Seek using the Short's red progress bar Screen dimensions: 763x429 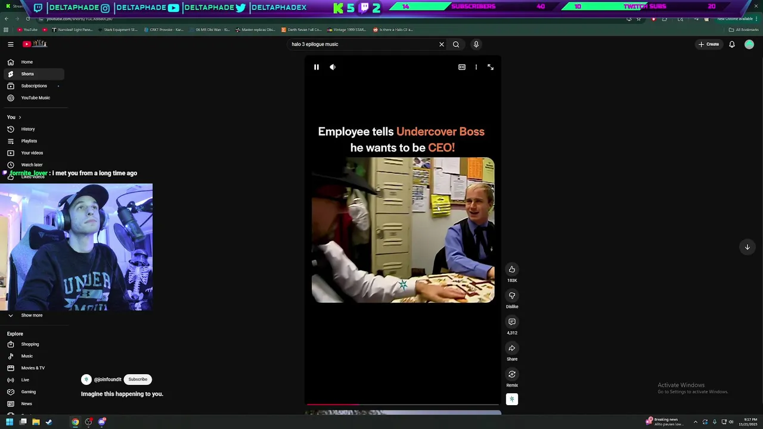403,405
